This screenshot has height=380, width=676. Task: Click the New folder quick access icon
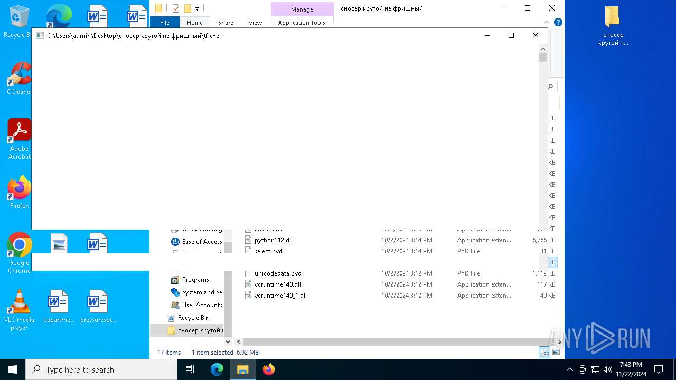187,8
